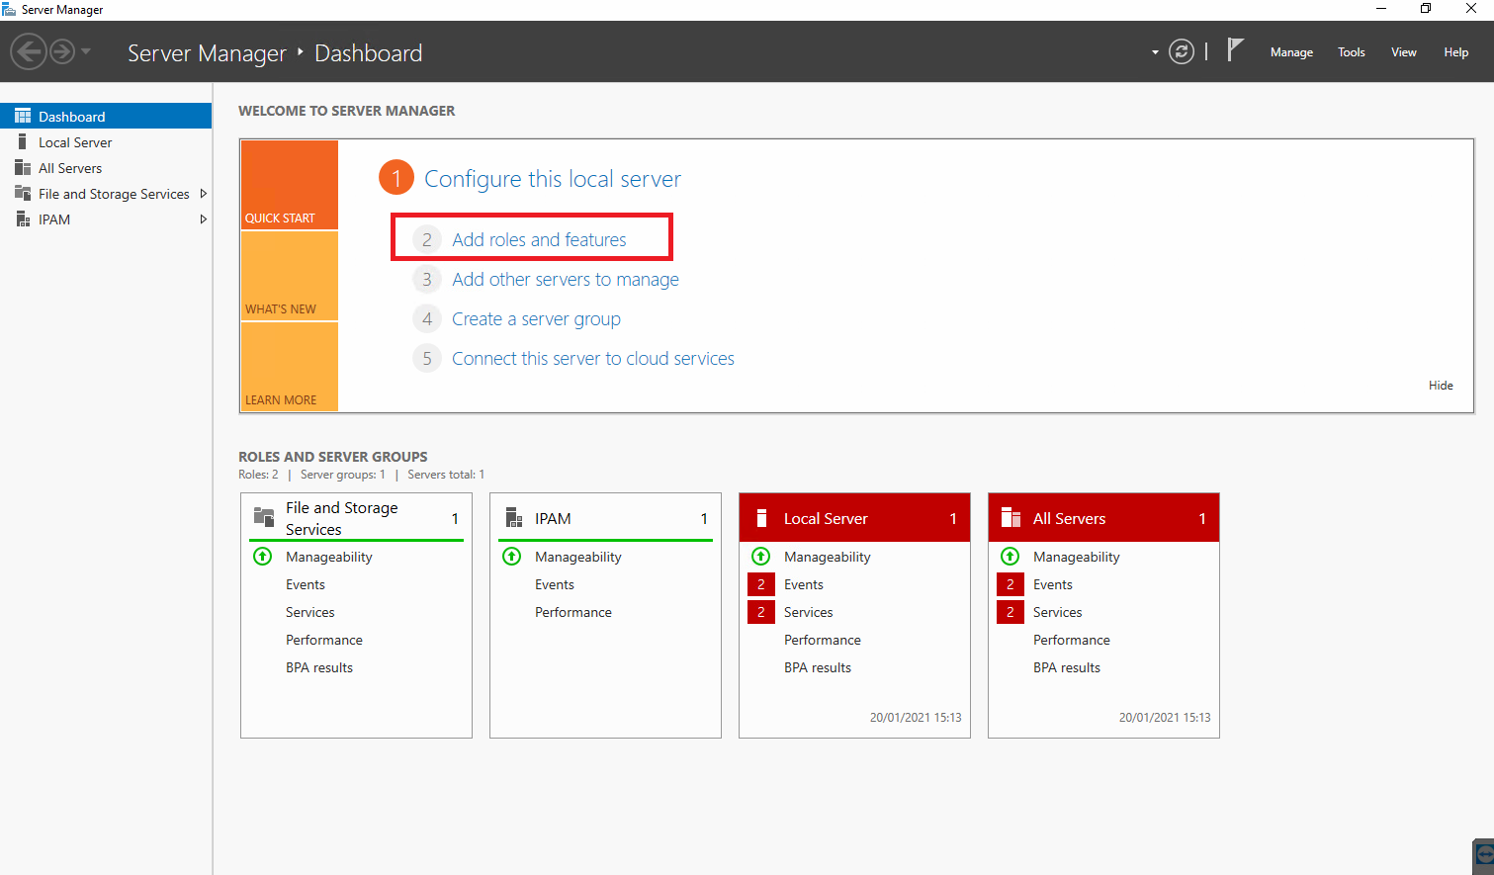Click Manageability status icon in IPAM tile

click(512, 556)
